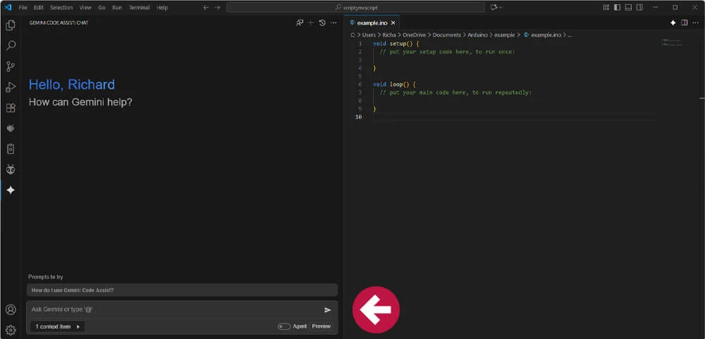Open the Source Control view
Screen dimensions: 705x339
pyautogui.click(x=11, y=66)
